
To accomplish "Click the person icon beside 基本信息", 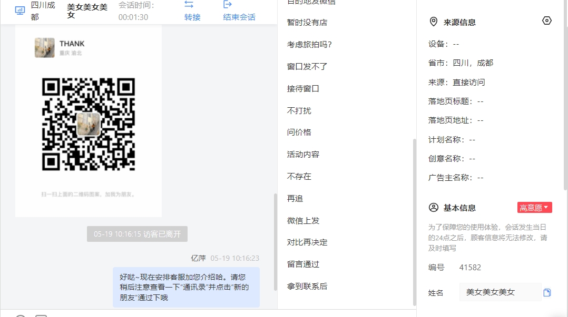I will pyautogui.click(x=434, y=208).
